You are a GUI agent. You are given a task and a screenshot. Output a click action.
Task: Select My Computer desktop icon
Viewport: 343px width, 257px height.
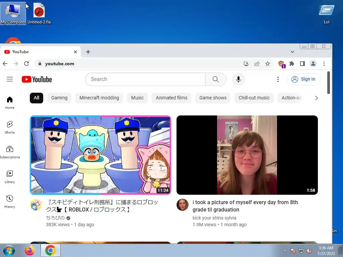coord(13,13)
